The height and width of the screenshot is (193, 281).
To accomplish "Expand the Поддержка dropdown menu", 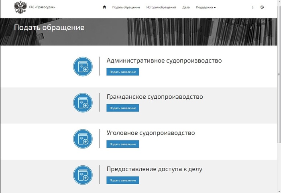I will click(206, 7).
